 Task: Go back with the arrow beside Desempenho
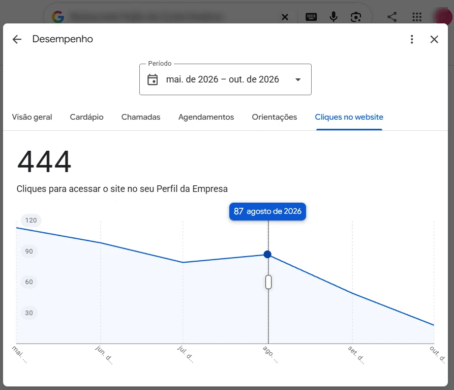click(x=17, y=39)
